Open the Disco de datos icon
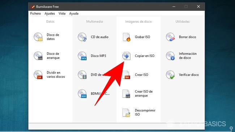The width and height of the screenshot is (235, 132). [38, 37]
